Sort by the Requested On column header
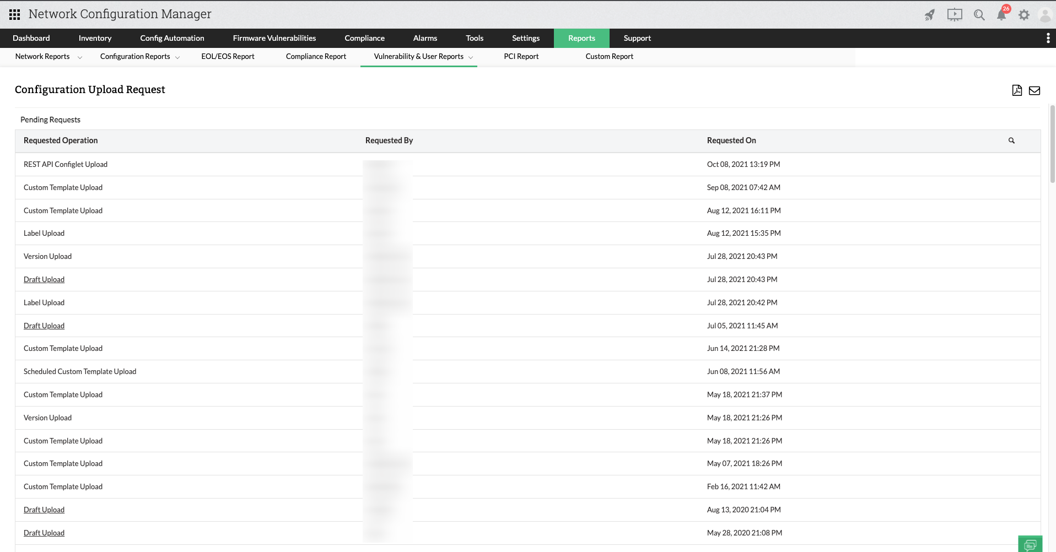 pos(731,140)
